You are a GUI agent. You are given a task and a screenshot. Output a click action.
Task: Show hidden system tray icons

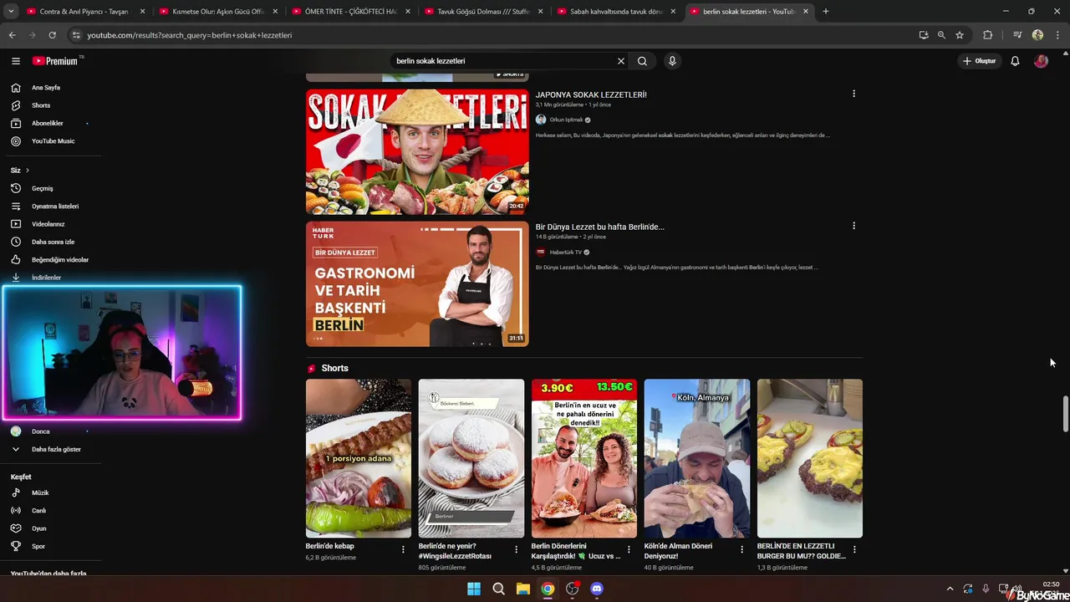pos(950,589)
